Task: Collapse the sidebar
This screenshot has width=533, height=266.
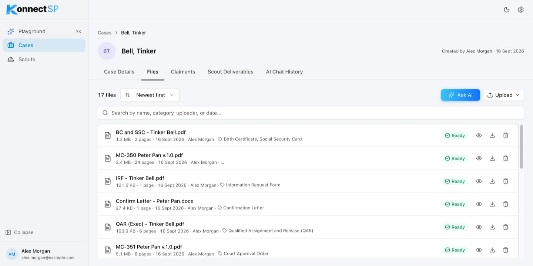Action: [20, 232]
